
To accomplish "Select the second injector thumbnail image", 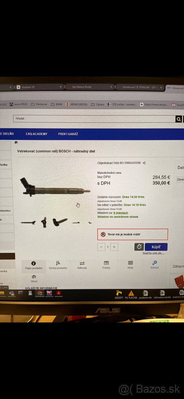I will point(44,222).
